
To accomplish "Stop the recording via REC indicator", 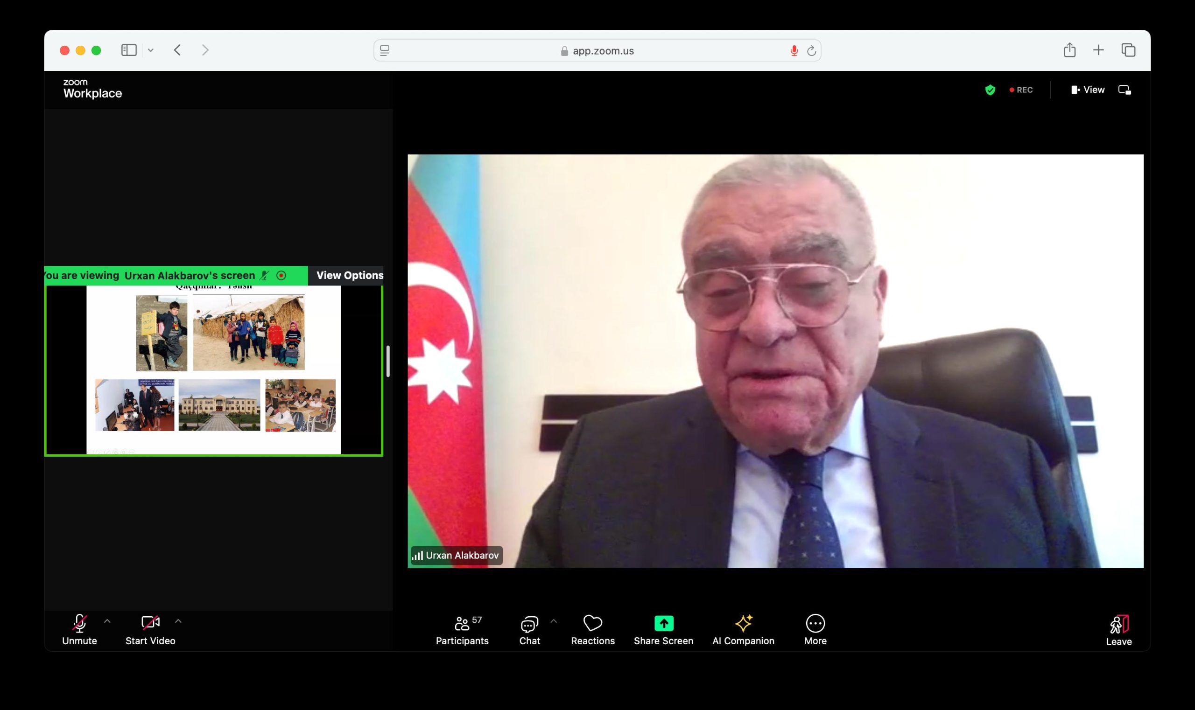I will pyautogui.click(x=1022, y=90).
